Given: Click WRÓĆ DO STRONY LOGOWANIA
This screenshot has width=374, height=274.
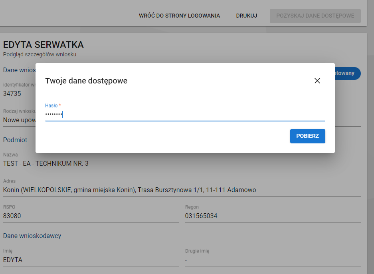Looking at the screenshot, I should 179,16.
